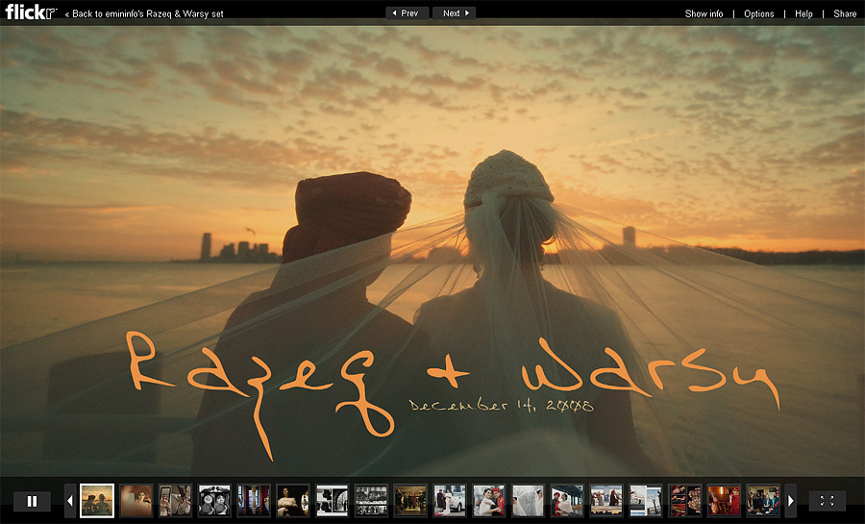Open the Options menu

click(758, 13)
